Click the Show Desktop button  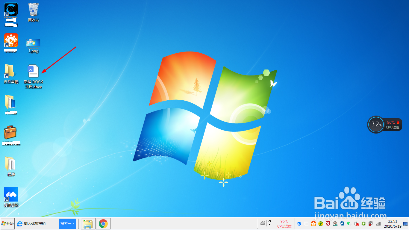coord(405,224)
